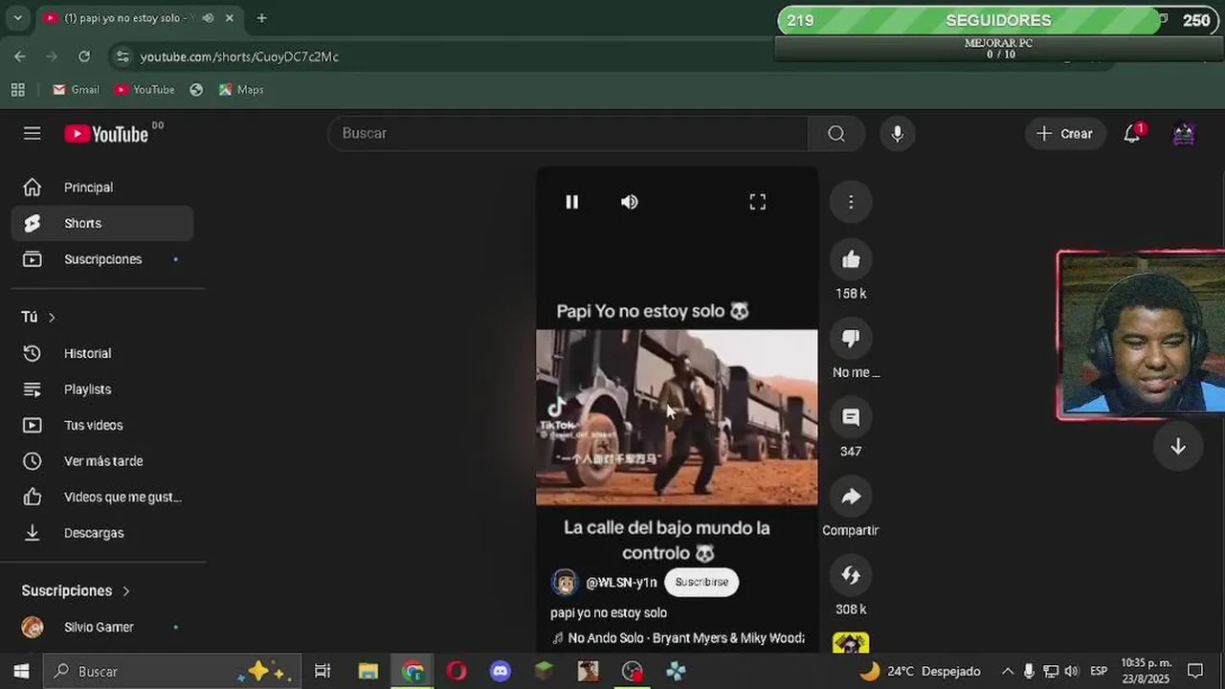Go to YouTube home via logo
Viewport: 1225px width, 689px height.
107,134
